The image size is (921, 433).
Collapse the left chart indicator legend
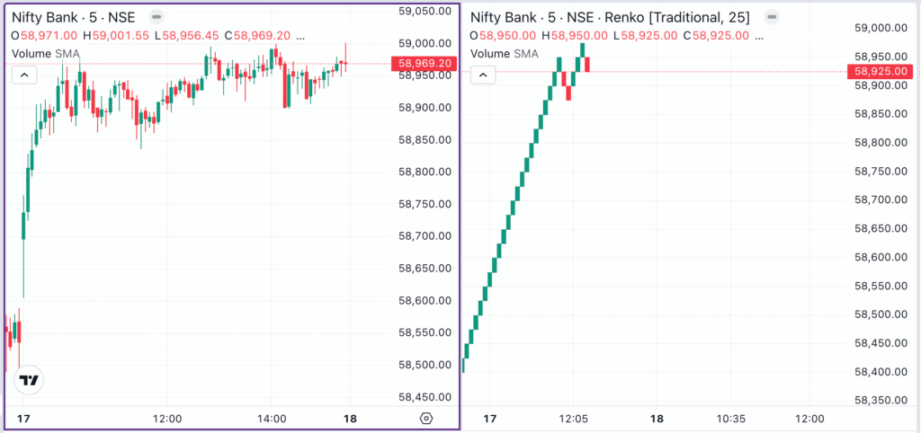pos(23,75)
